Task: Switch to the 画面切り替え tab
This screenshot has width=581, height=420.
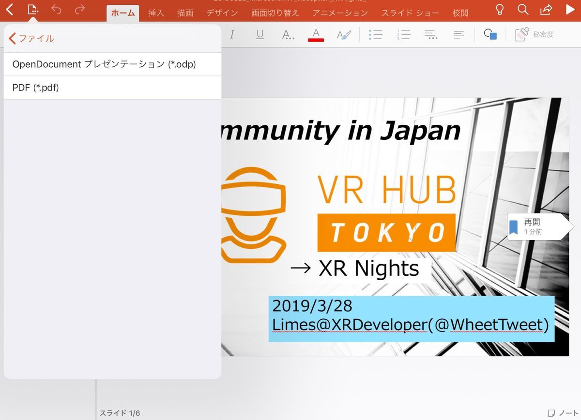Action: click(x=275, y=13)
